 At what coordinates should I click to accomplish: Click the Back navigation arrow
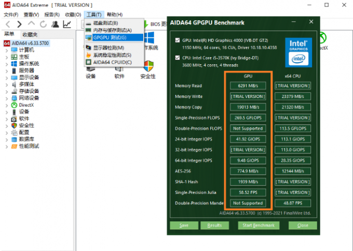pyautogui.click(x=8, y=24)
